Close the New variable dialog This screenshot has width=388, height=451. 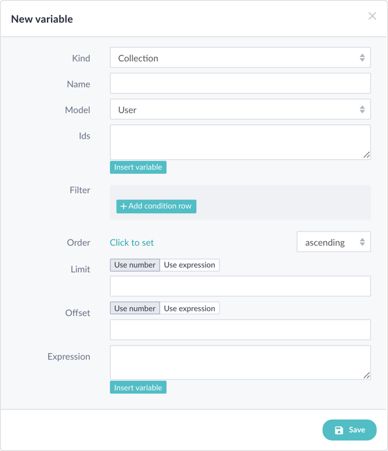(372, 16)
